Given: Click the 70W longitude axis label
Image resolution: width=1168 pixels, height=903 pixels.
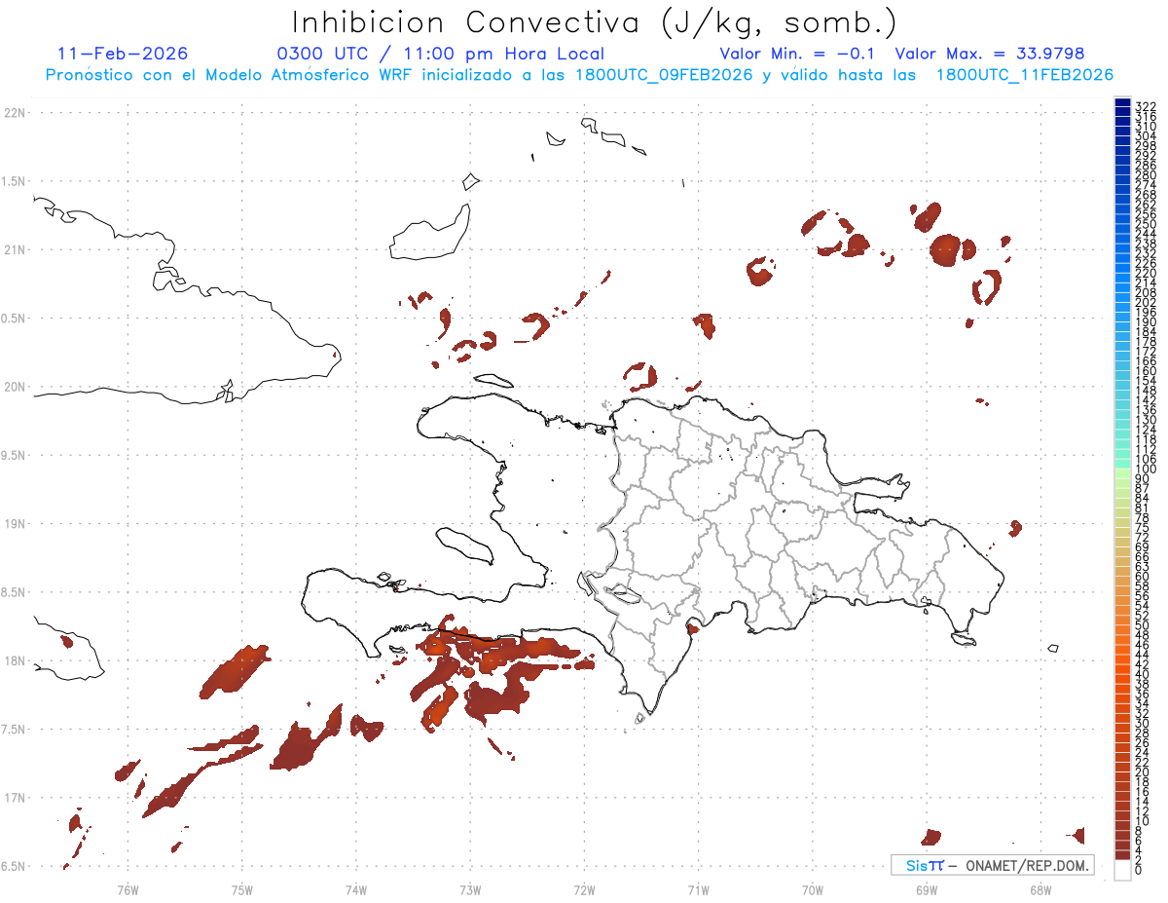Looking at the screenshot, I should [x=813, y=889].
